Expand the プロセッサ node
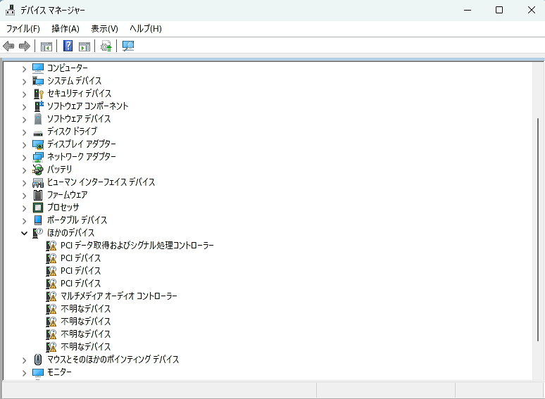This screenshot has height=399, width=545. point(24,208)
